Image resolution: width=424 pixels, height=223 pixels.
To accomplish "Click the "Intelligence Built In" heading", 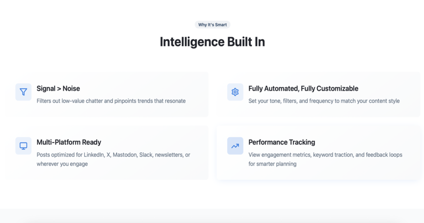I will [x=212, y=42].
